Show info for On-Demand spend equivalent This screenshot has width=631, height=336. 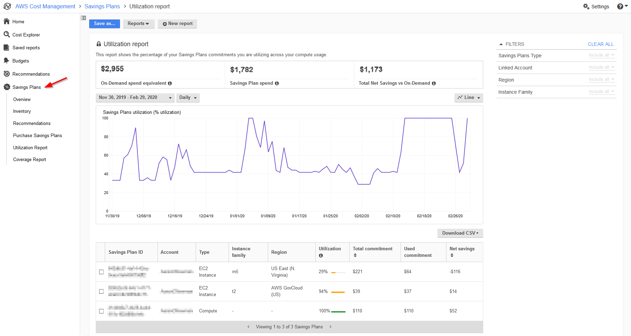click(x=170, y=83)
